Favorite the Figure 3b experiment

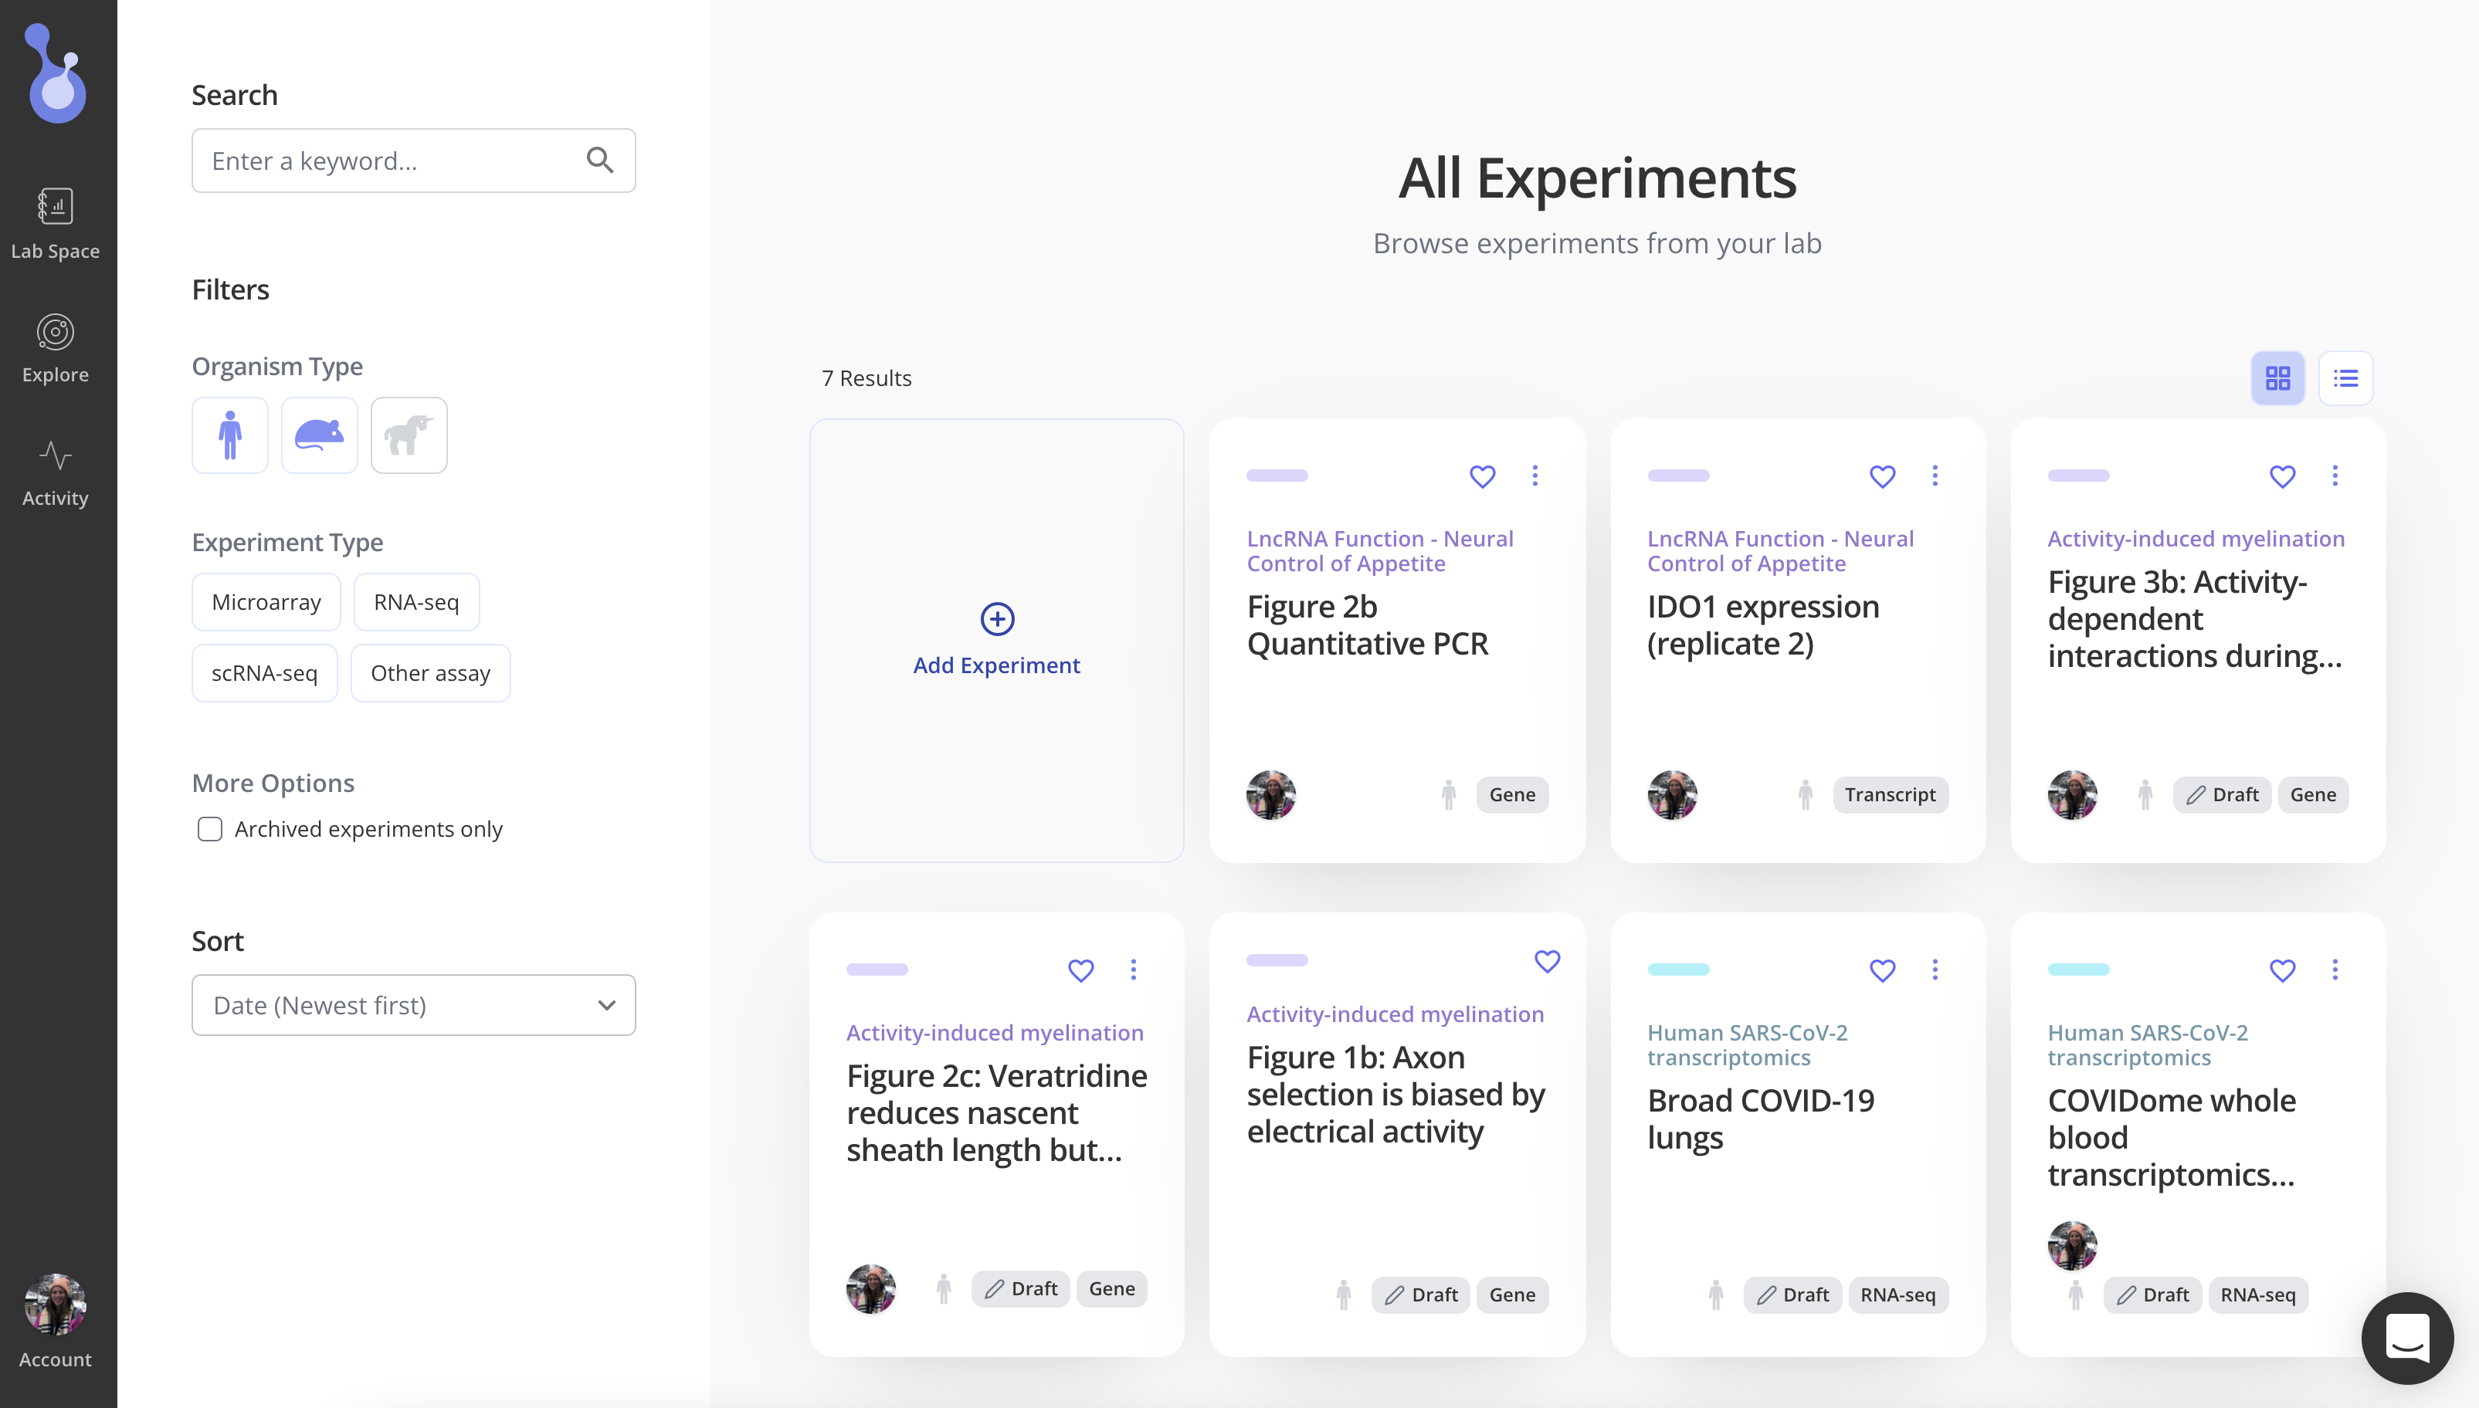coord(2283,476)
